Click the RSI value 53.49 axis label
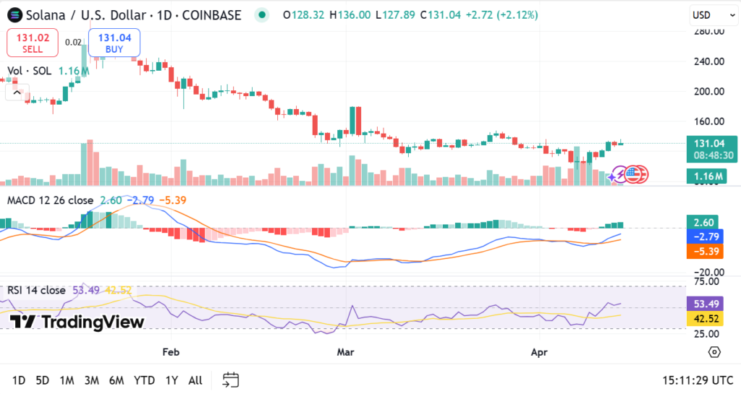 click(x=705, y=304)
